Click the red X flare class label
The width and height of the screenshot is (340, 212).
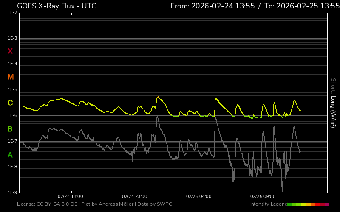pyautogui.click(x=10, y=51)
